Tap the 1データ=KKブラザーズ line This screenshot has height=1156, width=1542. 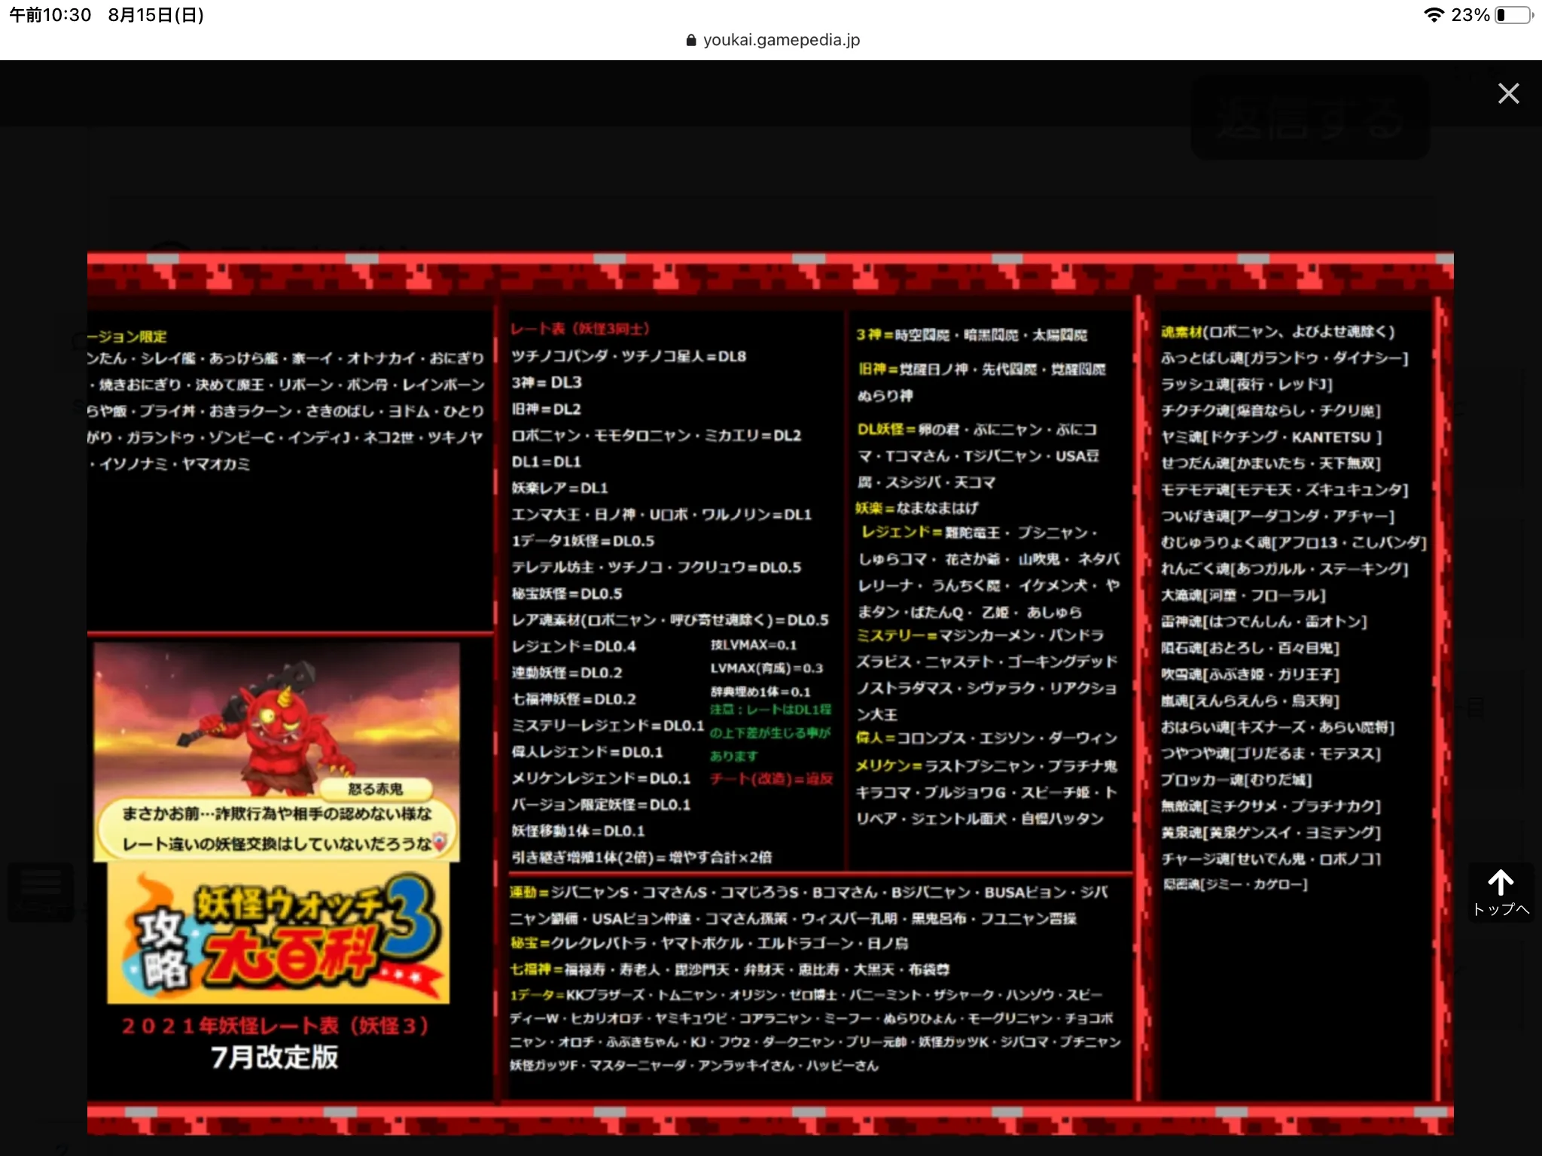pos(806,995)
